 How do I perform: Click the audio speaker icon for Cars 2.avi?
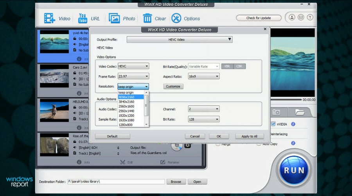point(75,79)
